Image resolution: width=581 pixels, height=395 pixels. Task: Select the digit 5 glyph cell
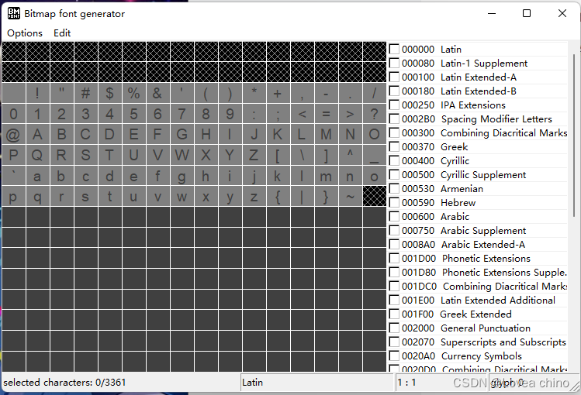click(x=134, y=114)
